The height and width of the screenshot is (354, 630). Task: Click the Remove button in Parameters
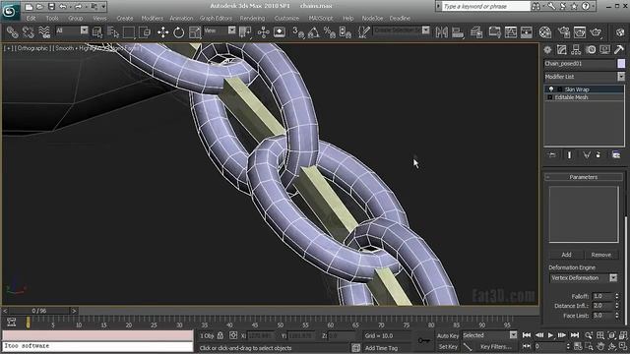point(601,255)
